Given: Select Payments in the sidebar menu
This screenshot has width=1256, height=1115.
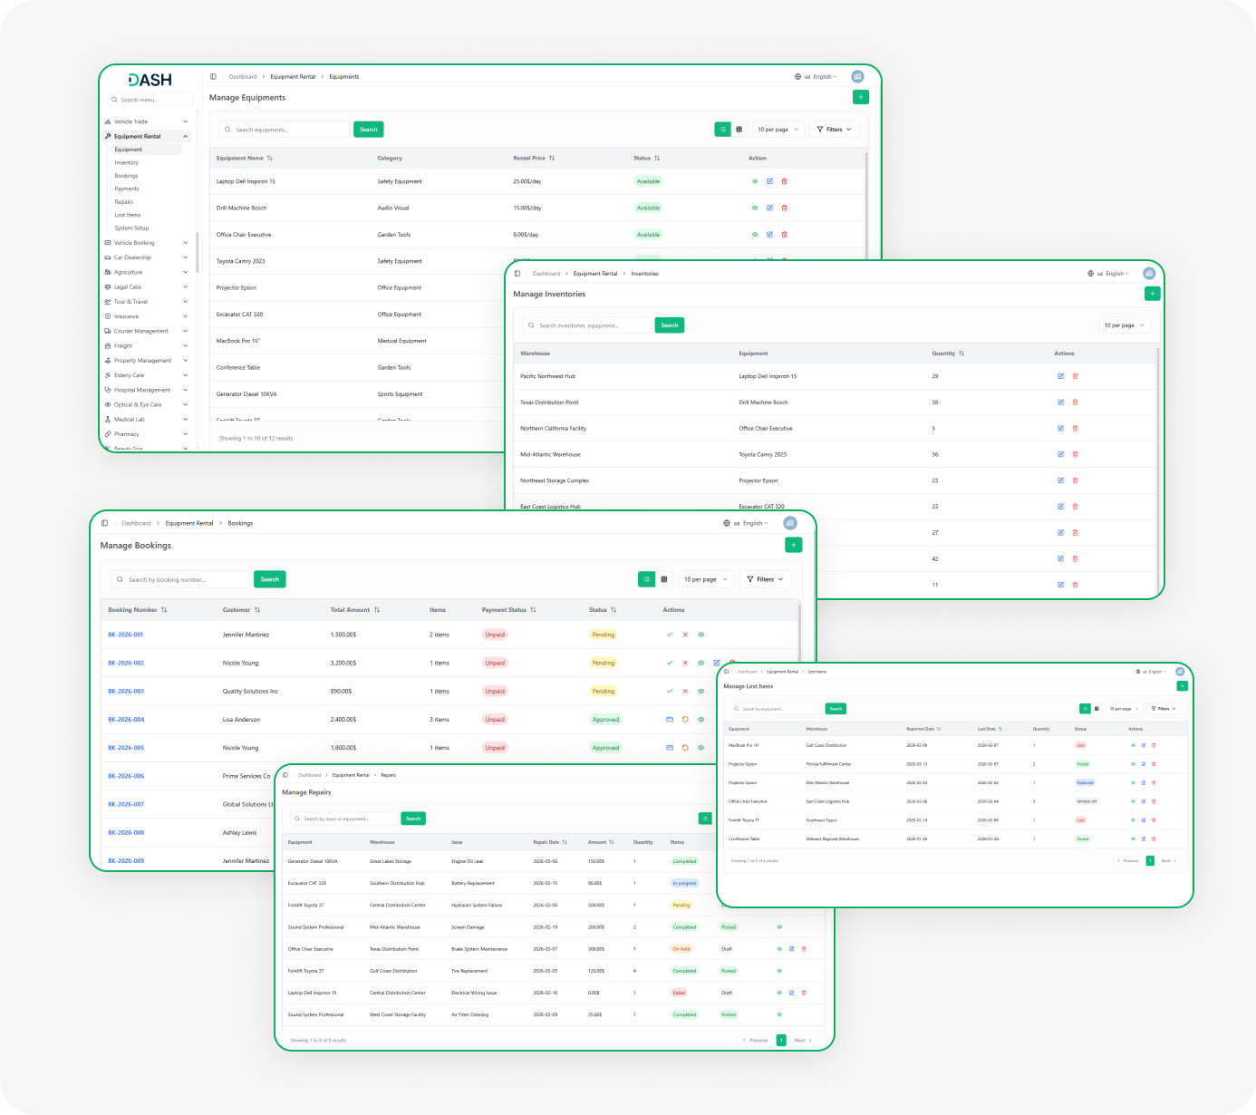Looking at the screenshot, I should tap(127, 189).
